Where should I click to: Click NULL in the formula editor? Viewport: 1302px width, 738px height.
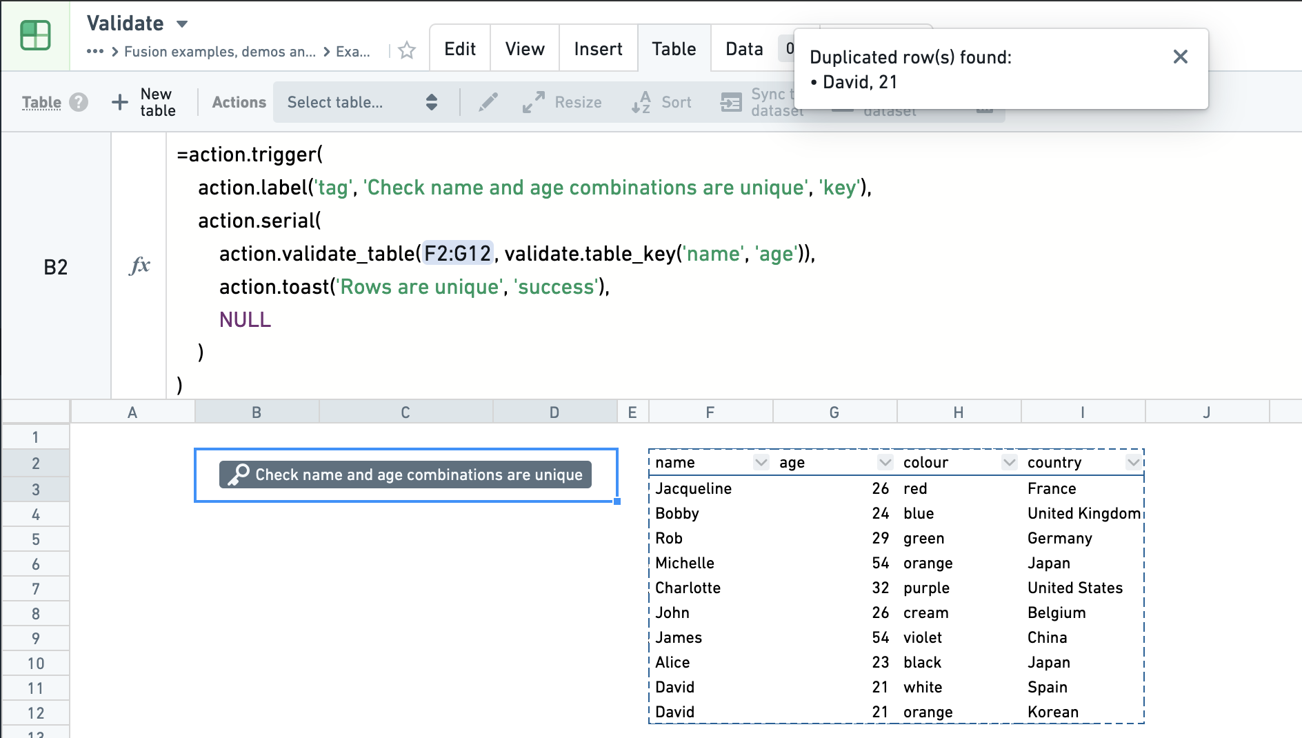(245, 319)
